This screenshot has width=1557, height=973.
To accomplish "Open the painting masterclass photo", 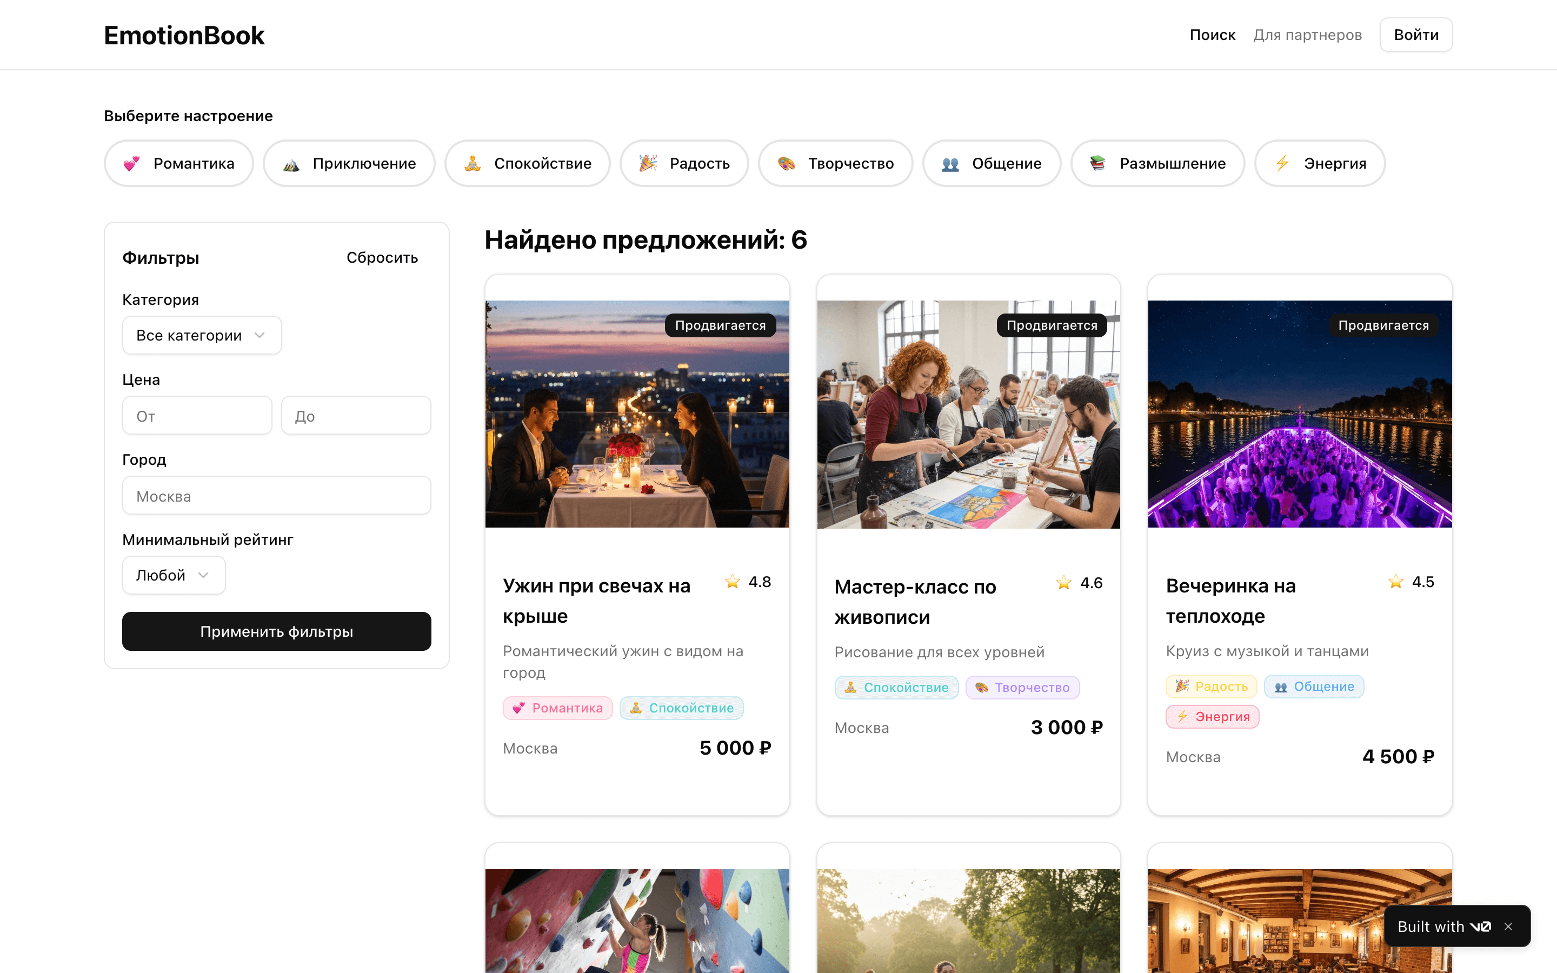I will pyautogui.click(x=968, y=415).
